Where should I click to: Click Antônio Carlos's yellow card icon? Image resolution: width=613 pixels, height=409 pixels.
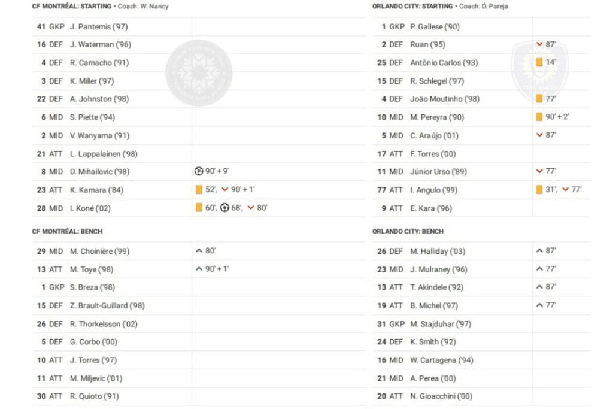(539, 62)
